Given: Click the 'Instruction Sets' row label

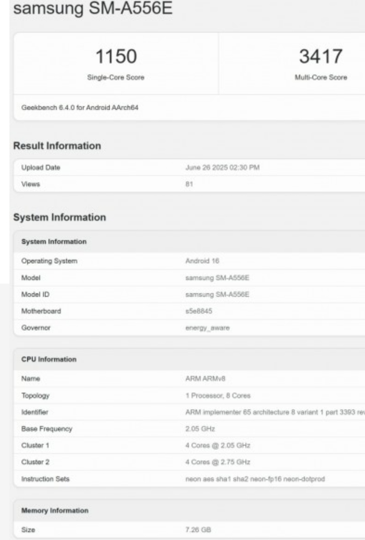Looking at the screenshot, I should coord(45,479).
